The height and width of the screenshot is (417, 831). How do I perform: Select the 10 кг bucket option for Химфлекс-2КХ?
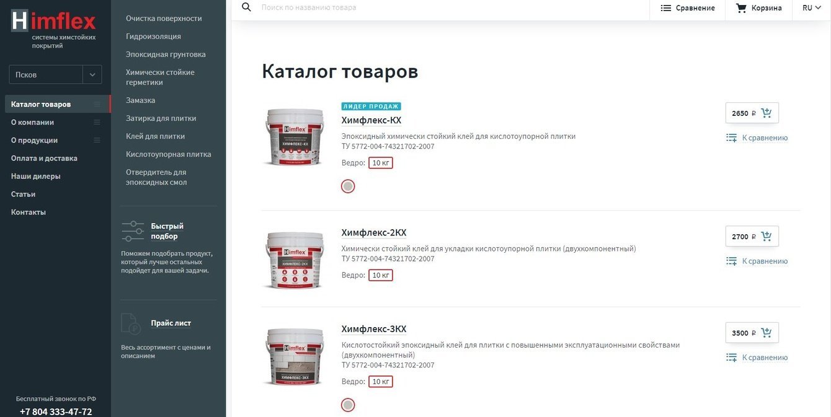tap(381, 275)
